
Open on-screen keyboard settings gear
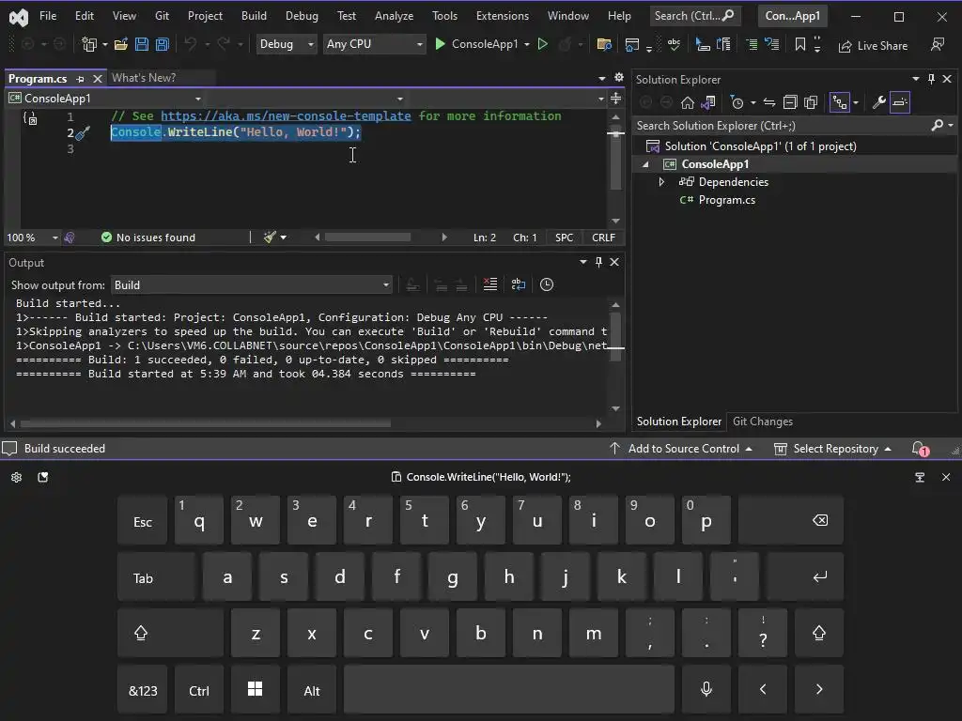tap(17, 477)
